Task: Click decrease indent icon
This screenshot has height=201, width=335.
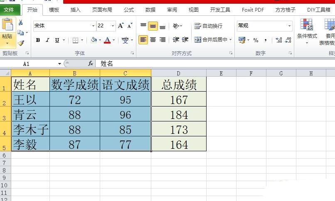Action: pyautogui.click(x=176, y=40)
